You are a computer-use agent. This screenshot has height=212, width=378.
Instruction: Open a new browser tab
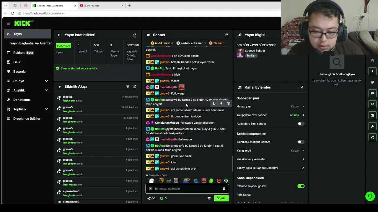click(x=129, y=6)
